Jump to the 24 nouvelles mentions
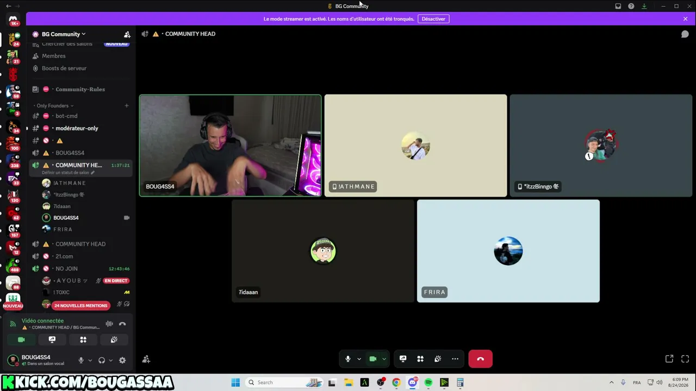The height and width of the screenshot is (391, 696). (x=81, y=306)
